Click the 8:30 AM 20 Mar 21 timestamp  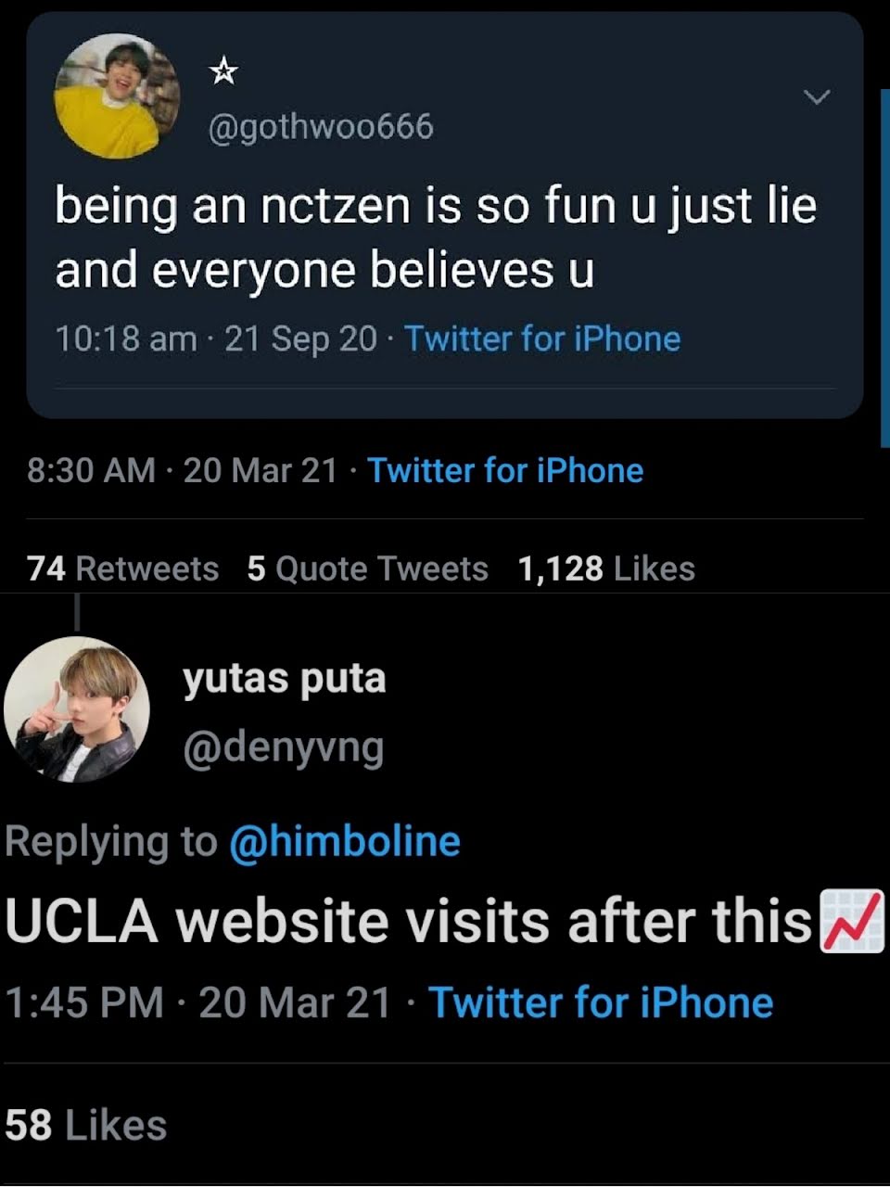click(183, 471)
